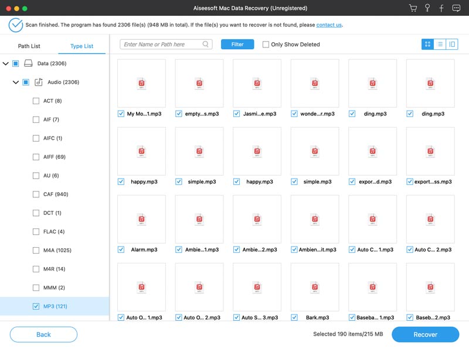The image size is (469, 349).
Task: Check the M4A (1025) type checkbox
Action: pyautogui.click(x=36, y=251)
